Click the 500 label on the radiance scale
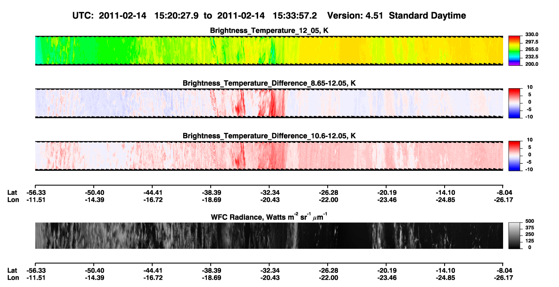The height and width of the screenshot is (287, 559). [x=529, y=221]
